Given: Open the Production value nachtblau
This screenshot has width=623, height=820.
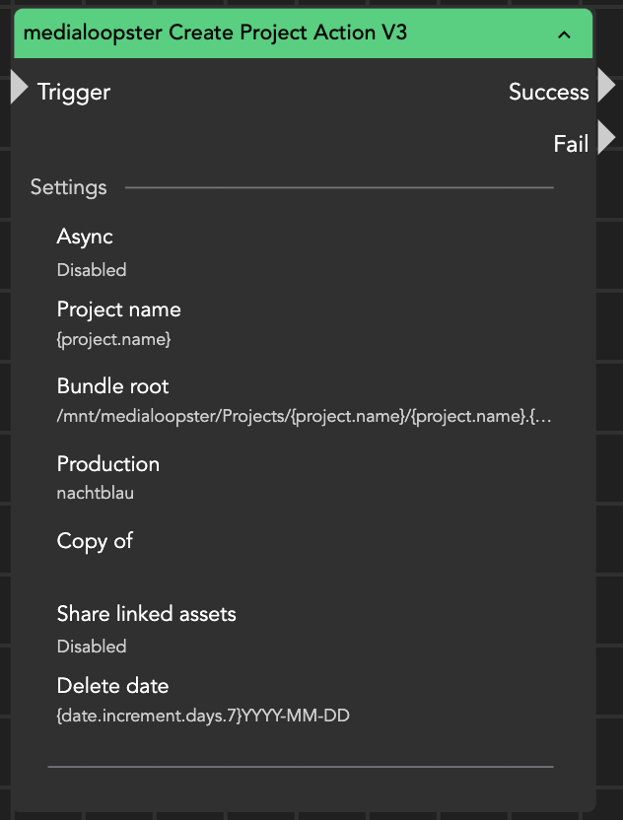Looking at the screenshot, I should coord(96,493).
